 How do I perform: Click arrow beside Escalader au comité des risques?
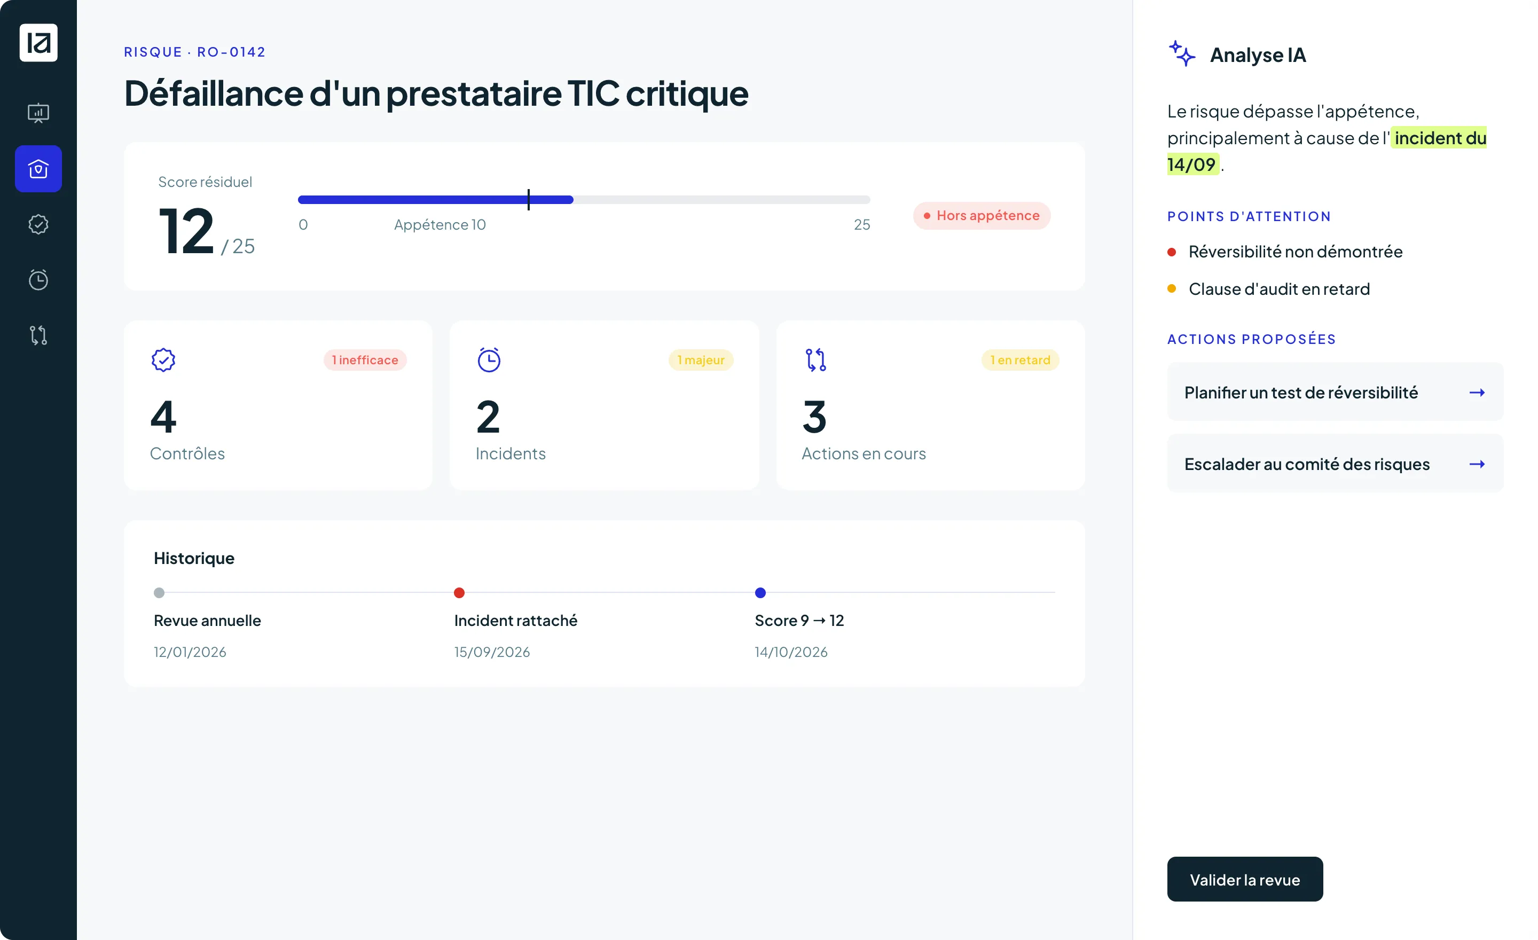pyautogui.click(x=1477, y=464)
